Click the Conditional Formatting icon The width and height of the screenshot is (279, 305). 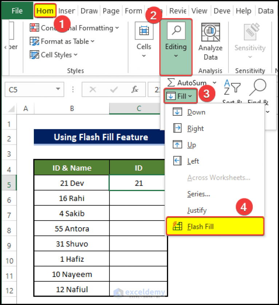pyautogui.click(x=34, y=28)
